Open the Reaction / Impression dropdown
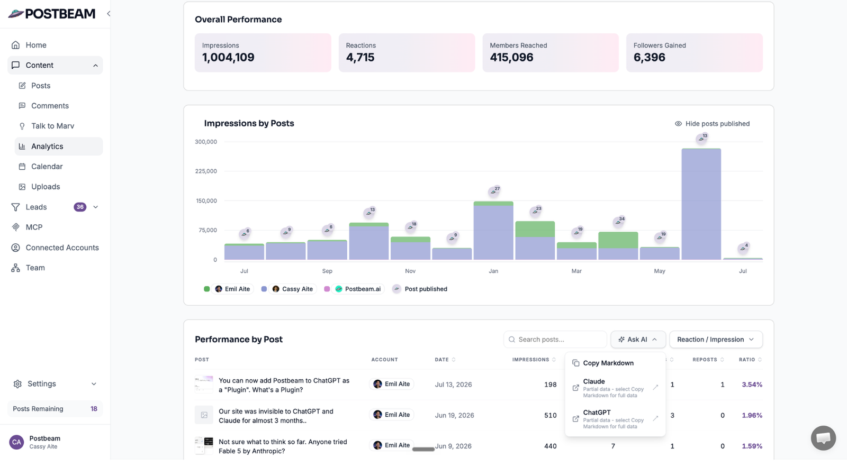Screen dimensions: 847x476 (716, 340)
